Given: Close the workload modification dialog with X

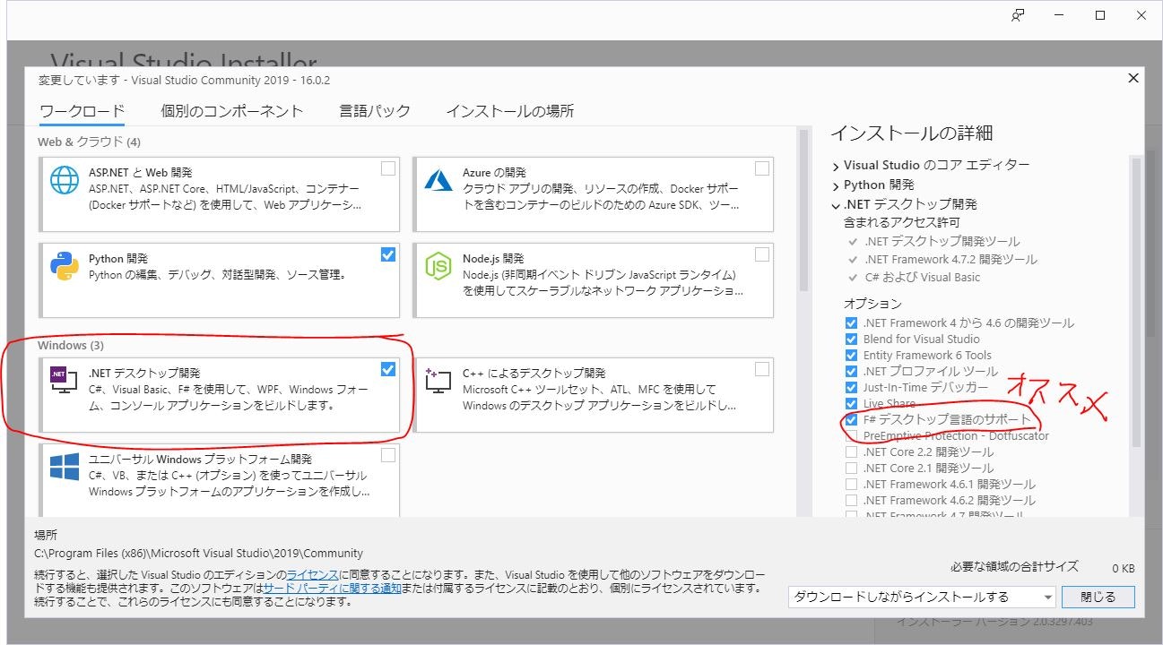Looking at the screenshot, I should [1133, 79].
